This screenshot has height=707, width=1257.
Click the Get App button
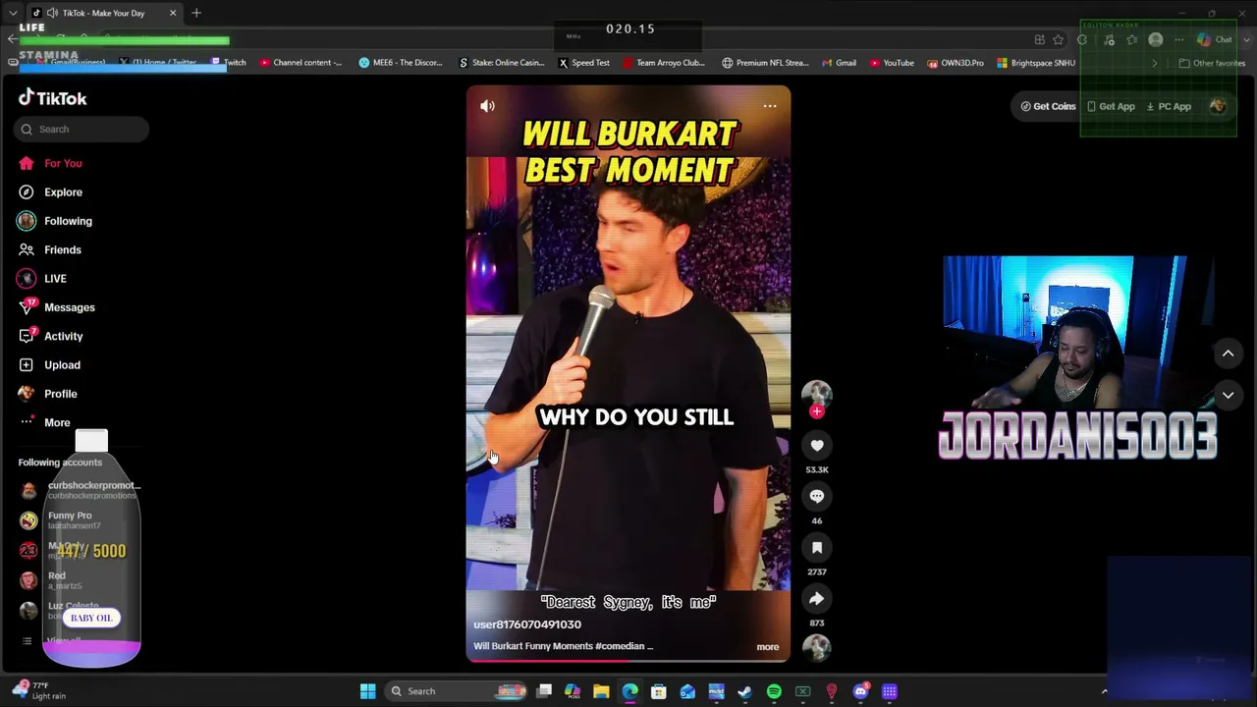(x=1111, y=106)
